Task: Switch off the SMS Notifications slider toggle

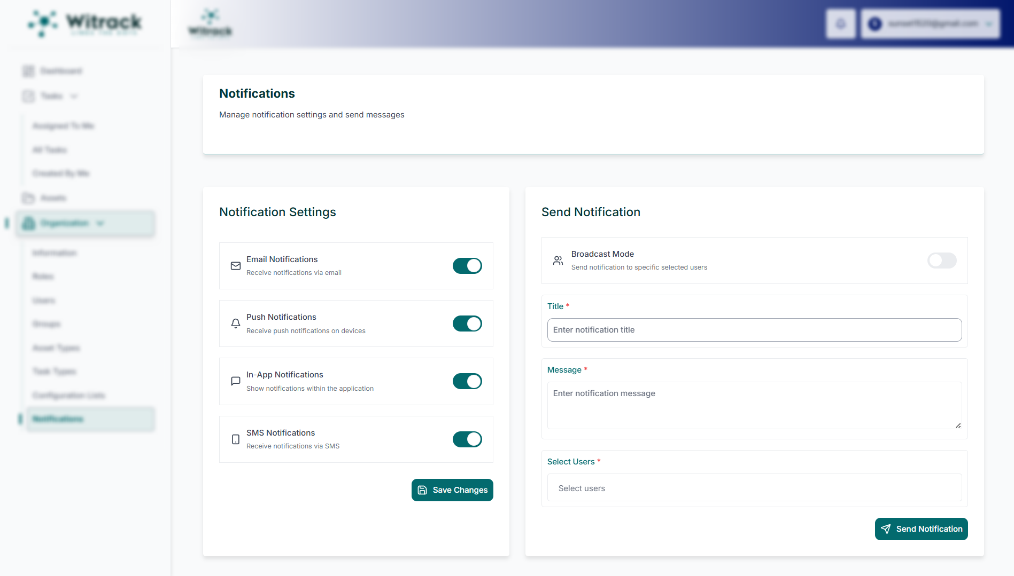Action: pos(467,439)
